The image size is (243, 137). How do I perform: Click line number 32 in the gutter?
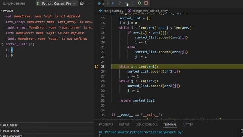tap(103, 100)
